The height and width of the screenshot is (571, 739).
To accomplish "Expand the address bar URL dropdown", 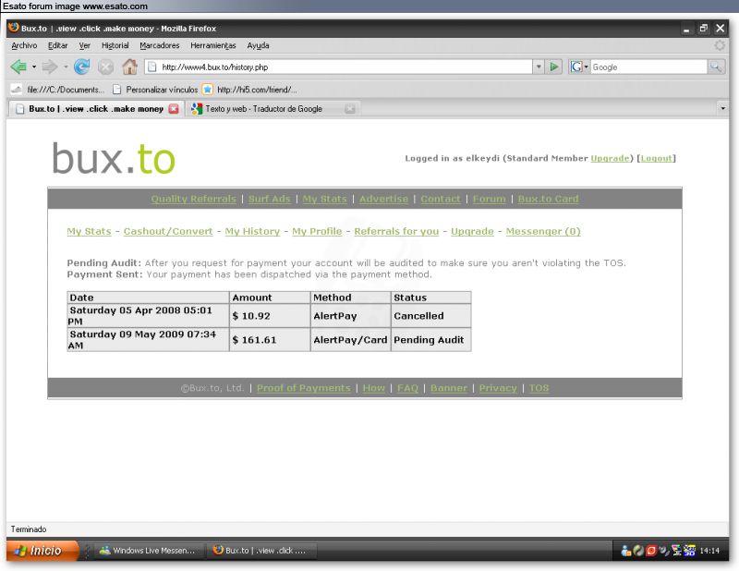I will (539, 67).
